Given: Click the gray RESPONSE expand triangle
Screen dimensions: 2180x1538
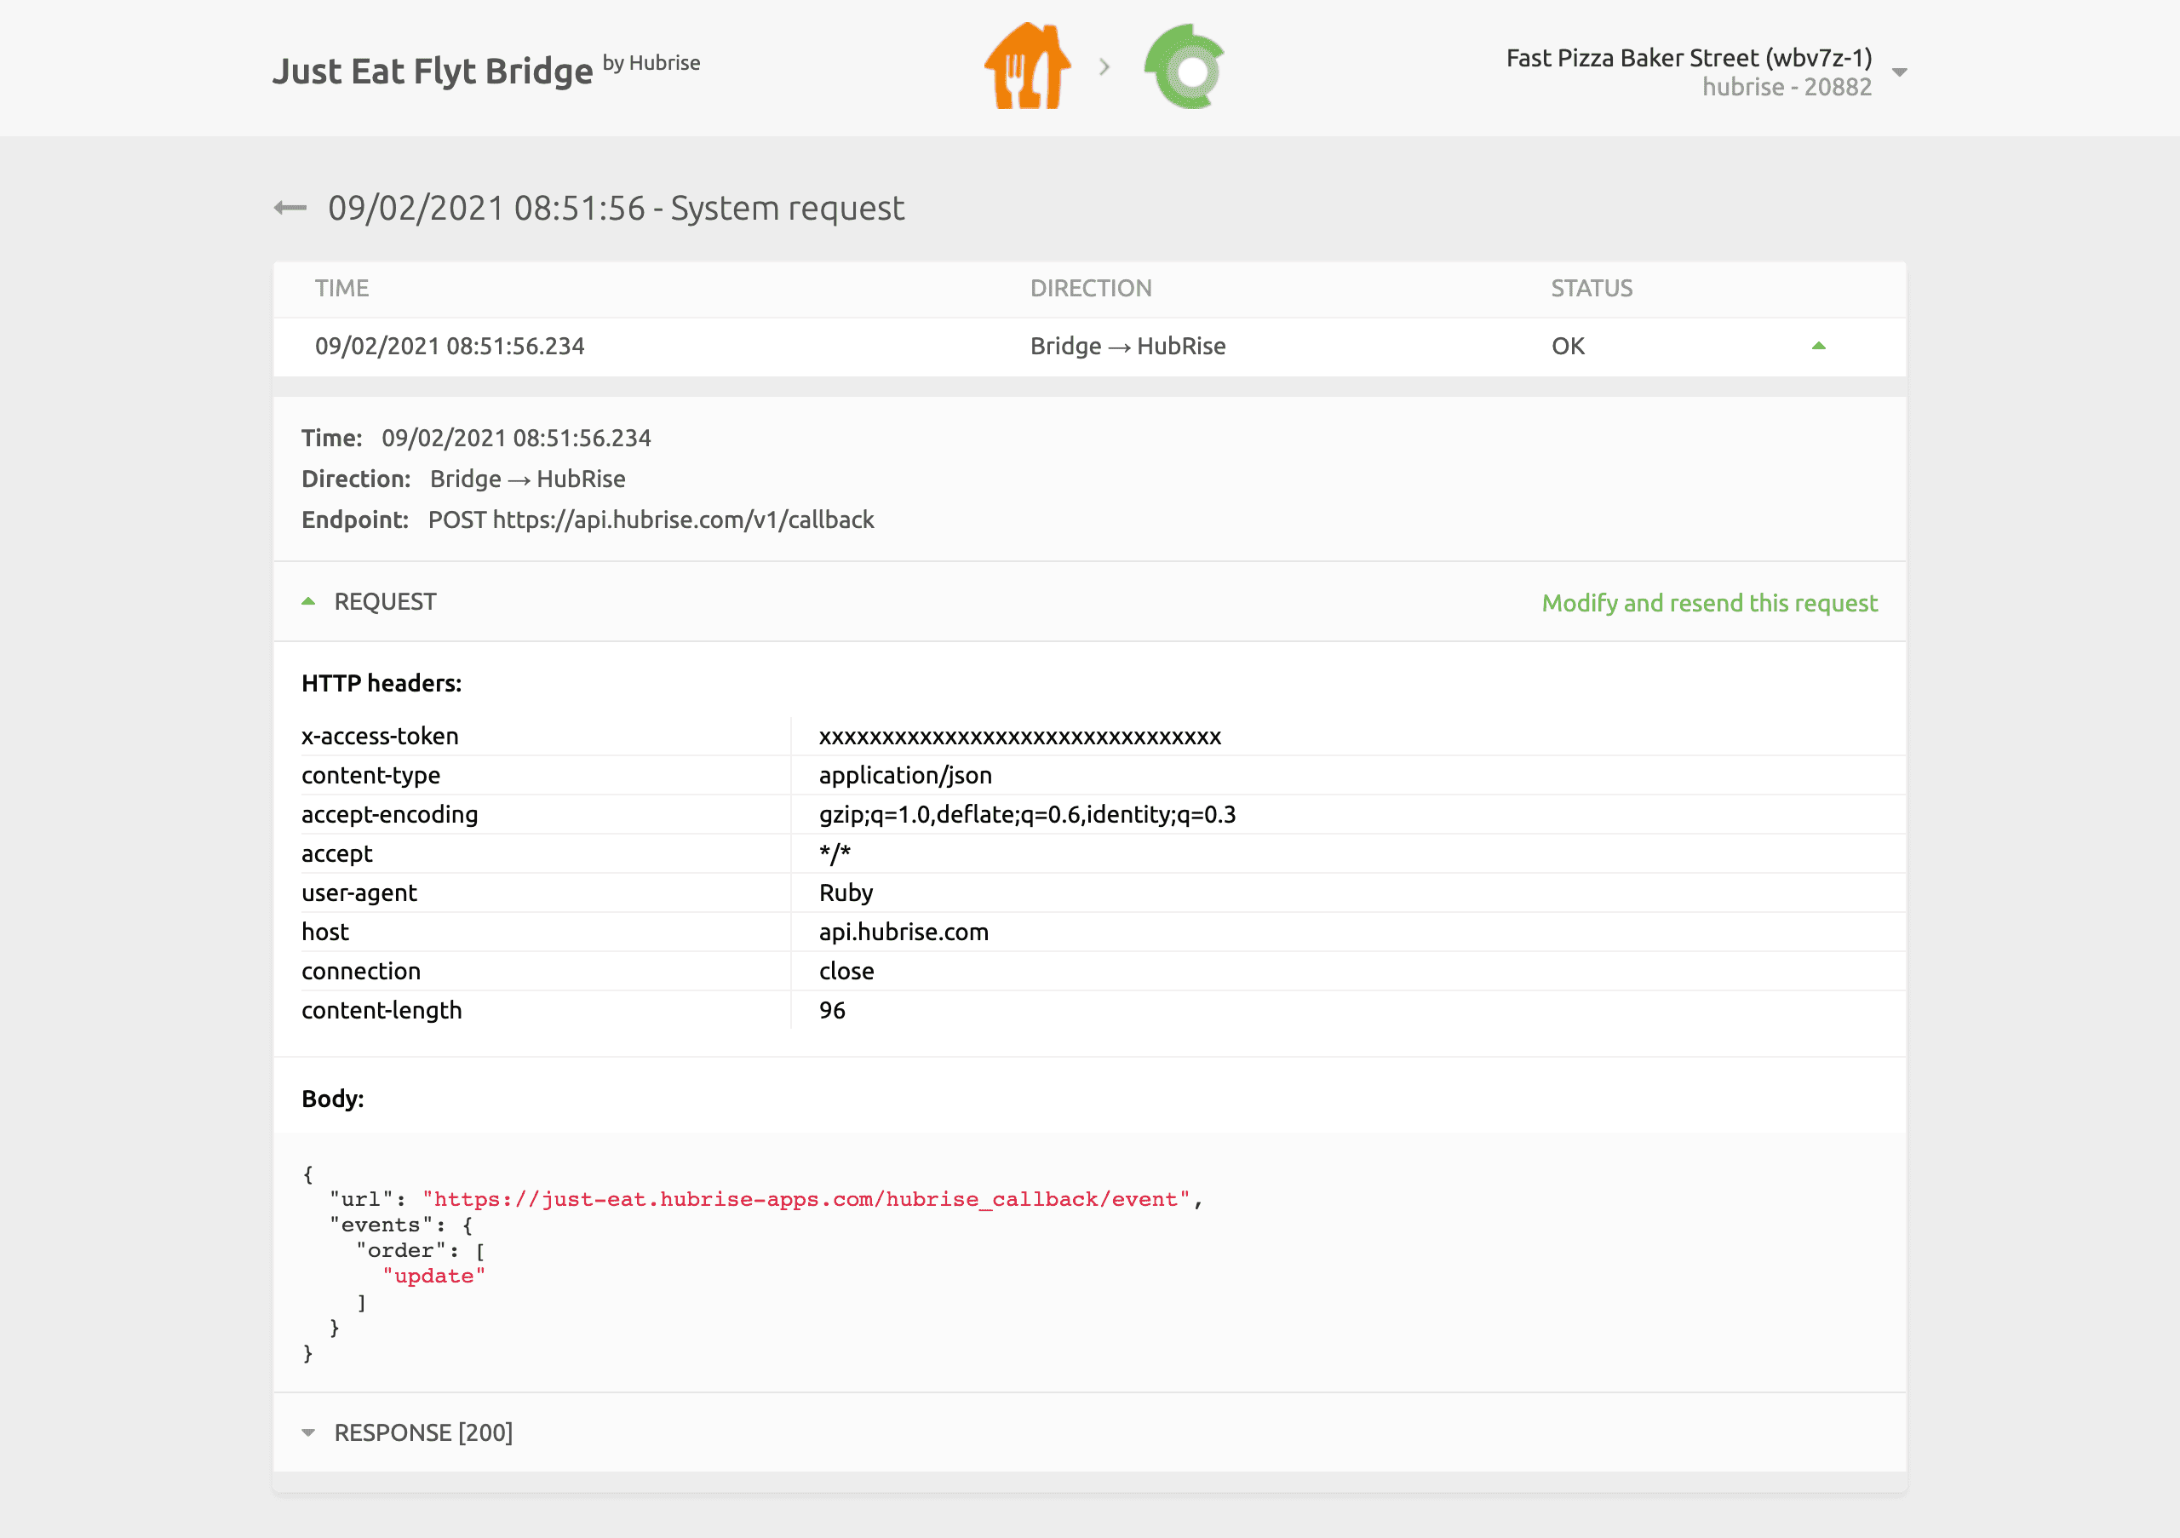Looking at the screenshot, I should click(308, 1432).
